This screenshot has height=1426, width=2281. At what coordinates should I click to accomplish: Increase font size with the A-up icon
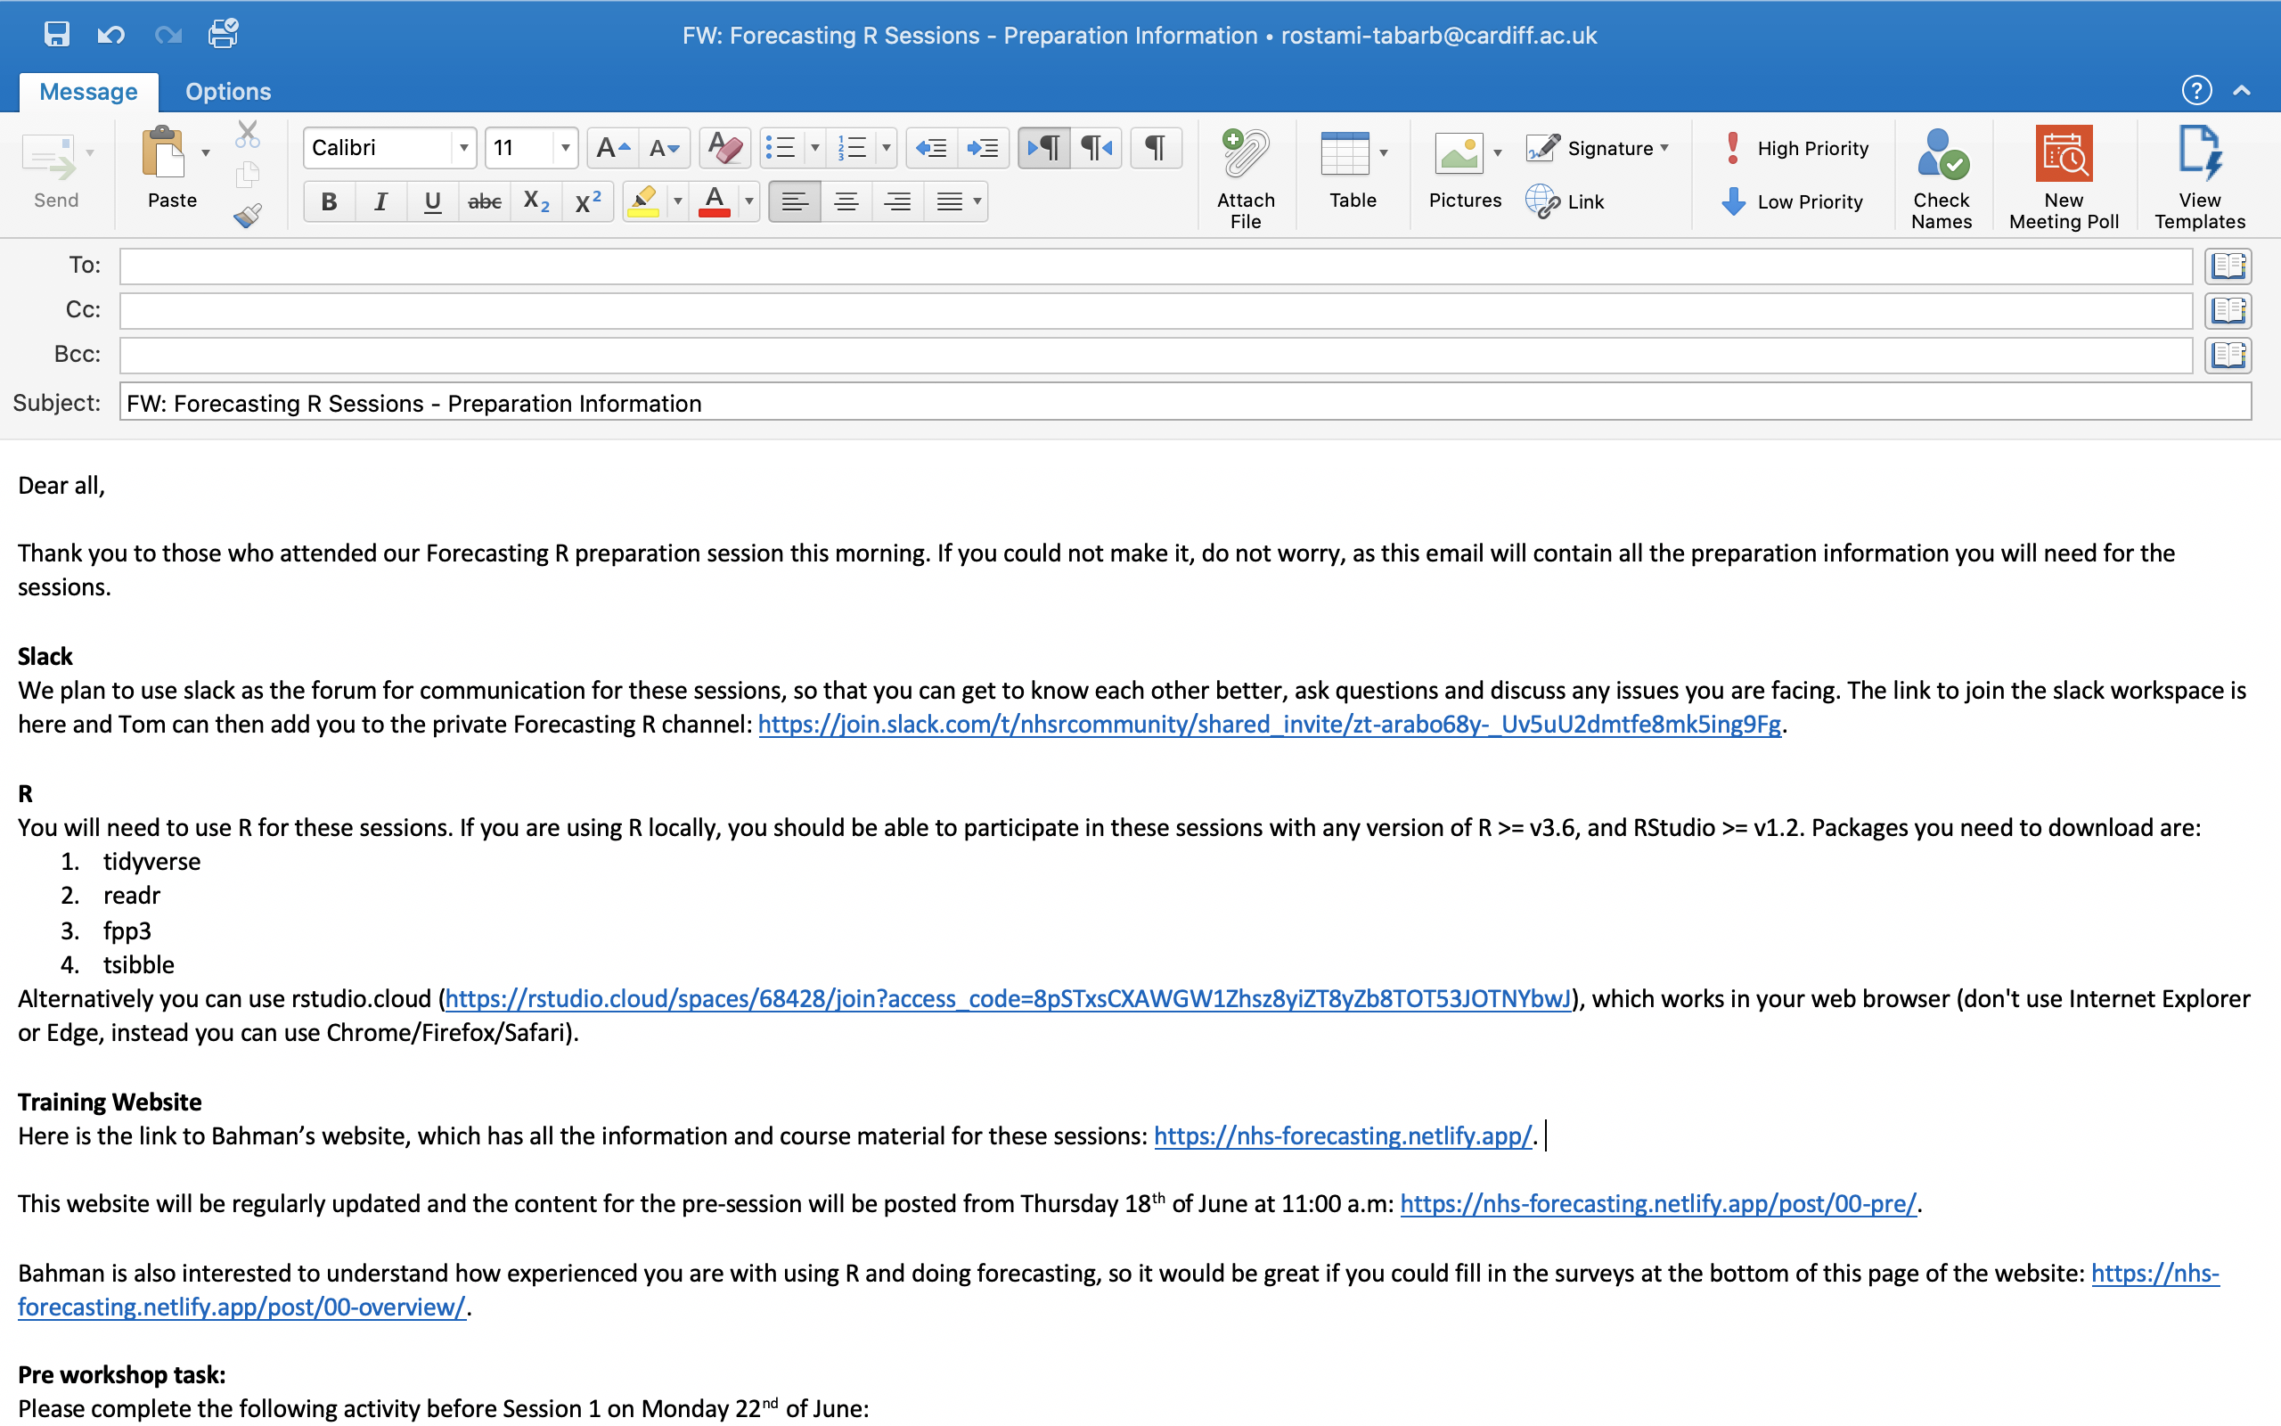pyautogui.click(x=613, y=148)
